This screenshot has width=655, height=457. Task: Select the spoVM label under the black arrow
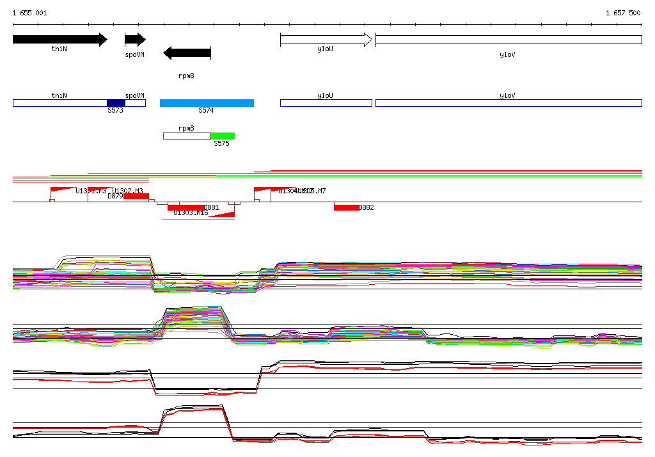[x=134, y=55]
